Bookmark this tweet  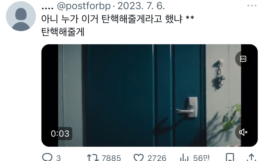tap(230, 157)
